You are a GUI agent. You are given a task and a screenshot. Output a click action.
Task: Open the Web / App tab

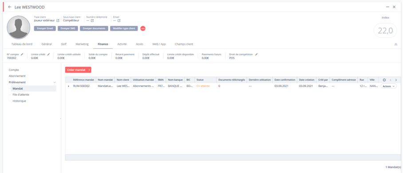point(159,44)
